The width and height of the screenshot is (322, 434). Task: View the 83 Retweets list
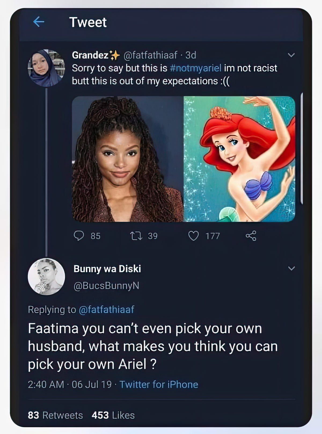coord(55,415)
